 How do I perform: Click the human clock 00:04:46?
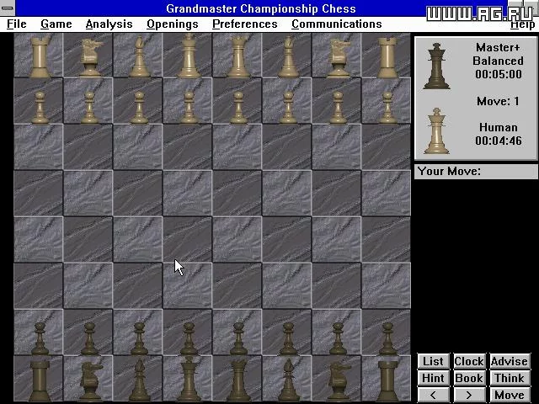(x=498, y=141)
